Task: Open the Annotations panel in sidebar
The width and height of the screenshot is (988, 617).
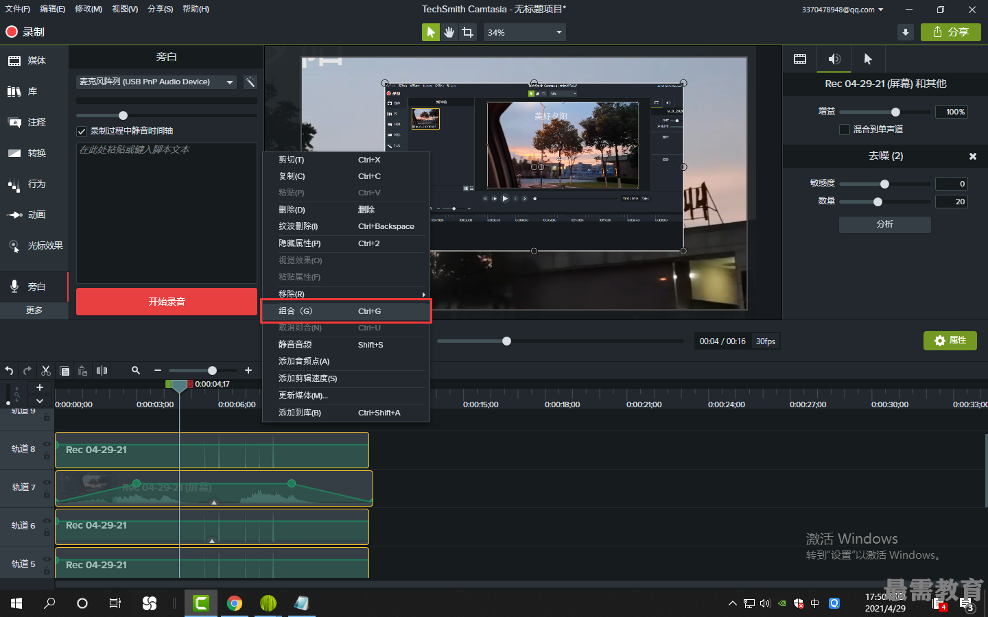Action: [34, 122]
